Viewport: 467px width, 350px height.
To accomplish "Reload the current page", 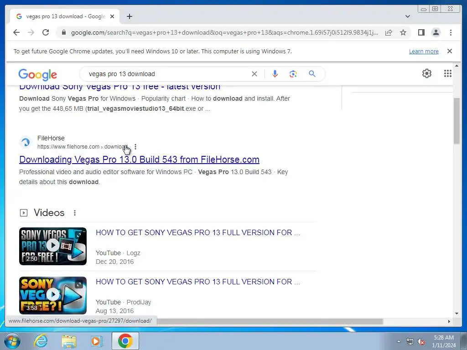I will [x=46, y=32].
